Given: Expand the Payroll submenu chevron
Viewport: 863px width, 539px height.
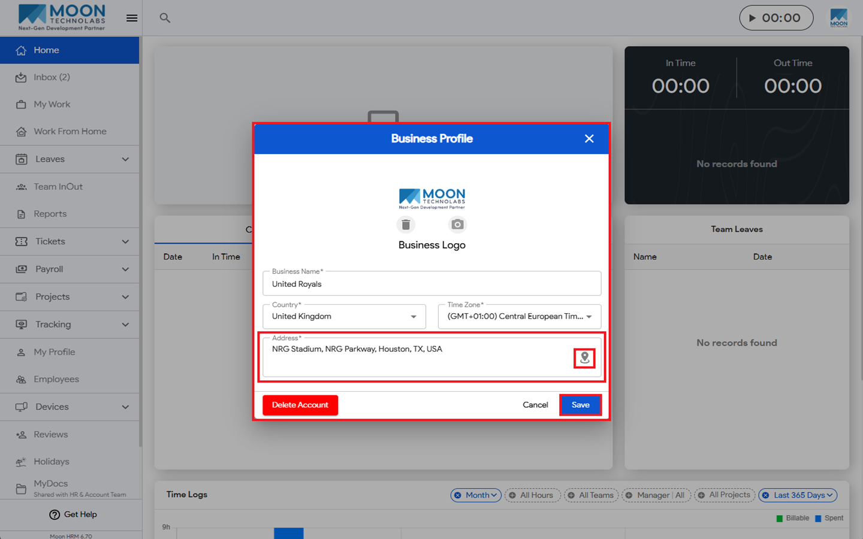Looking at the screenshot, I should tap(125, 269).
